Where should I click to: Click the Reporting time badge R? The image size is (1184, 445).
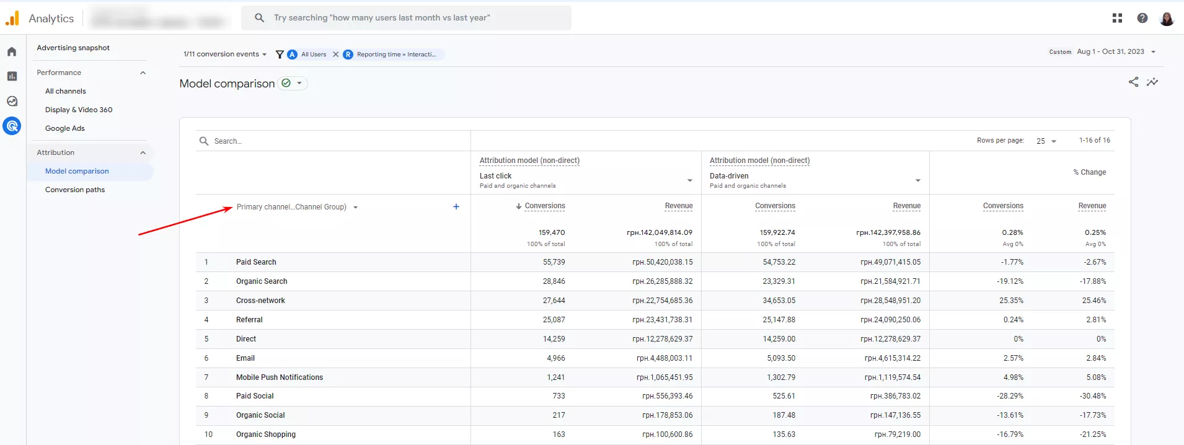click(x=348, y=55)
